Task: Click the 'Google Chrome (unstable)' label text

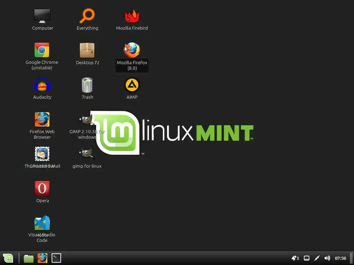Action: [x=42, y=65]
